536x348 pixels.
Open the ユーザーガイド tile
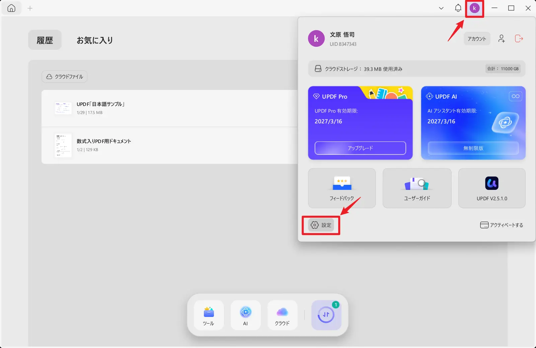click(417, 188)
